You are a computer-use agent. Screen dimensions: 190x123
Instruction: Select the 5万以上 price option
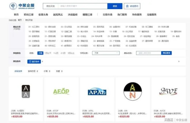(x=71, y=53)
